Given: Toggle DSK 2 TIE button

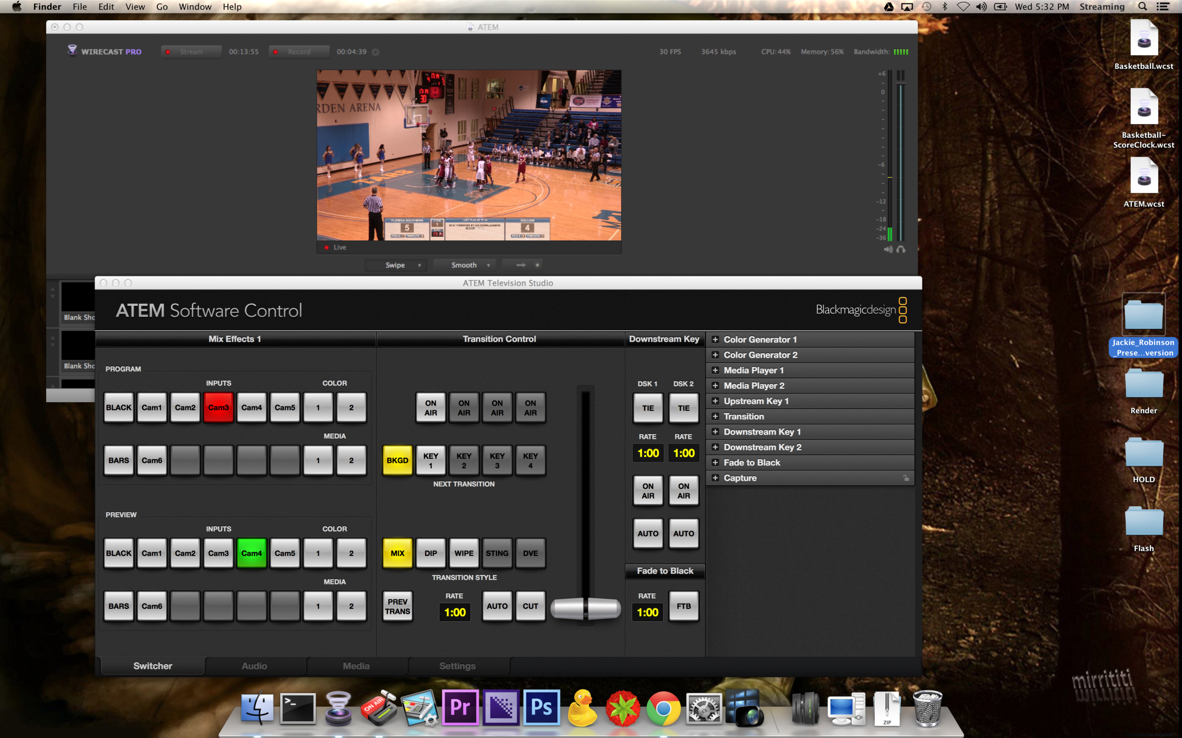Looking at the screenshot, I should [x=683, y=408].
